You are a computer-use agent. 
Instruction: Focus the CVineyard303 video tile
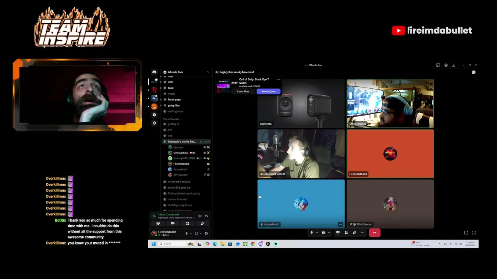click(390, 103)
